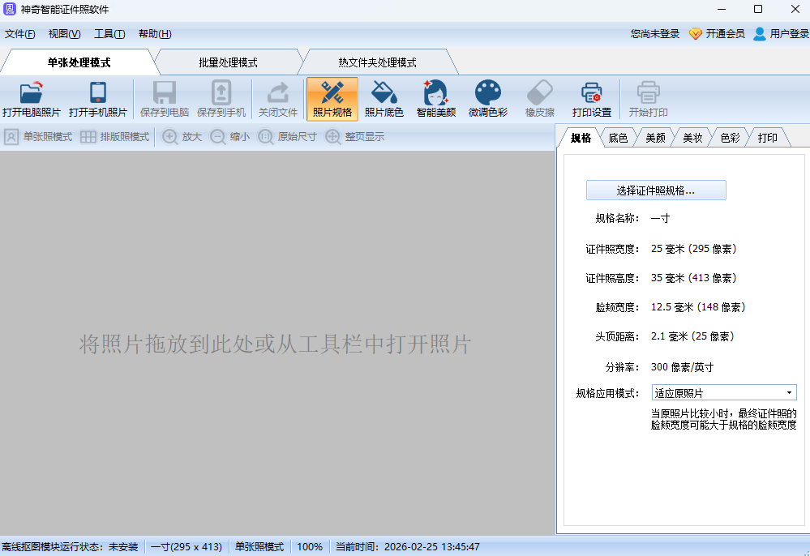Click Choose ID Photo Specification (选择证件照规格) button
The width and height of the screenshot is (810, 556).
pos(656,190)
